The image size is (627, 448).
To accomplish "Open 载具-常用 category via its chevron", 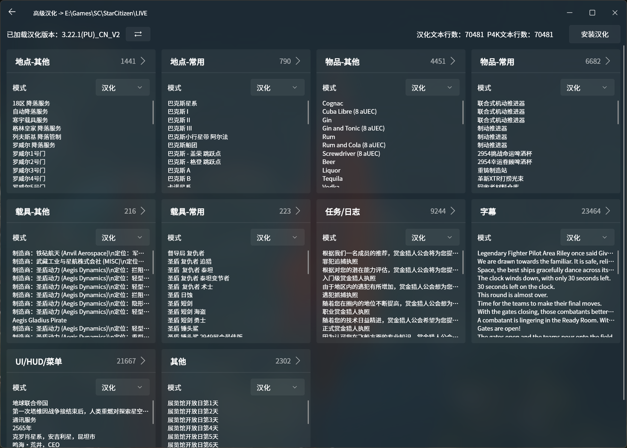I will (298, 211).
